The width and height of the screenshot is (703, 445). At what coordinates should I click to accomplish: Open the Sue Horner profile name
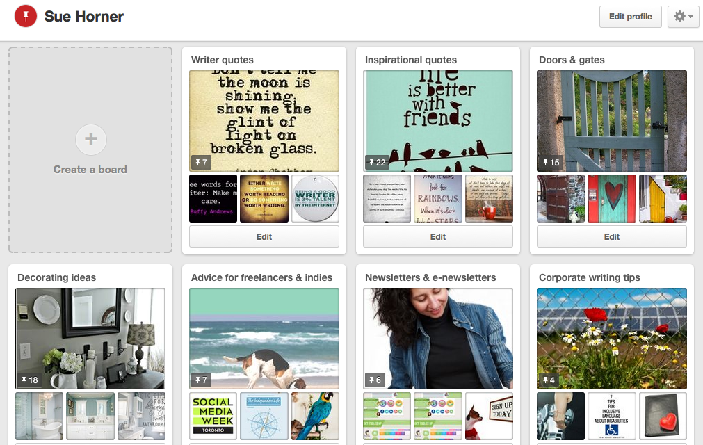[84, 17]
